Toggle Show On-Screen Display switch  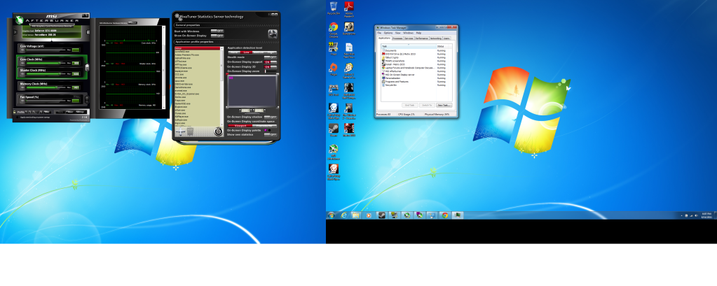pos(217,36)
